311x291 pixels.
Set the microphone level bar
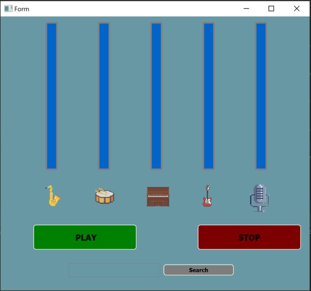[261, 96]
